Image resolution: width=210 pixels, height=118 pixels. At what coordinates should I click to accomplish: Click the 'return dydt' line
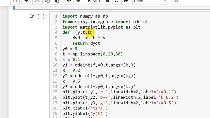click(86, 43)
